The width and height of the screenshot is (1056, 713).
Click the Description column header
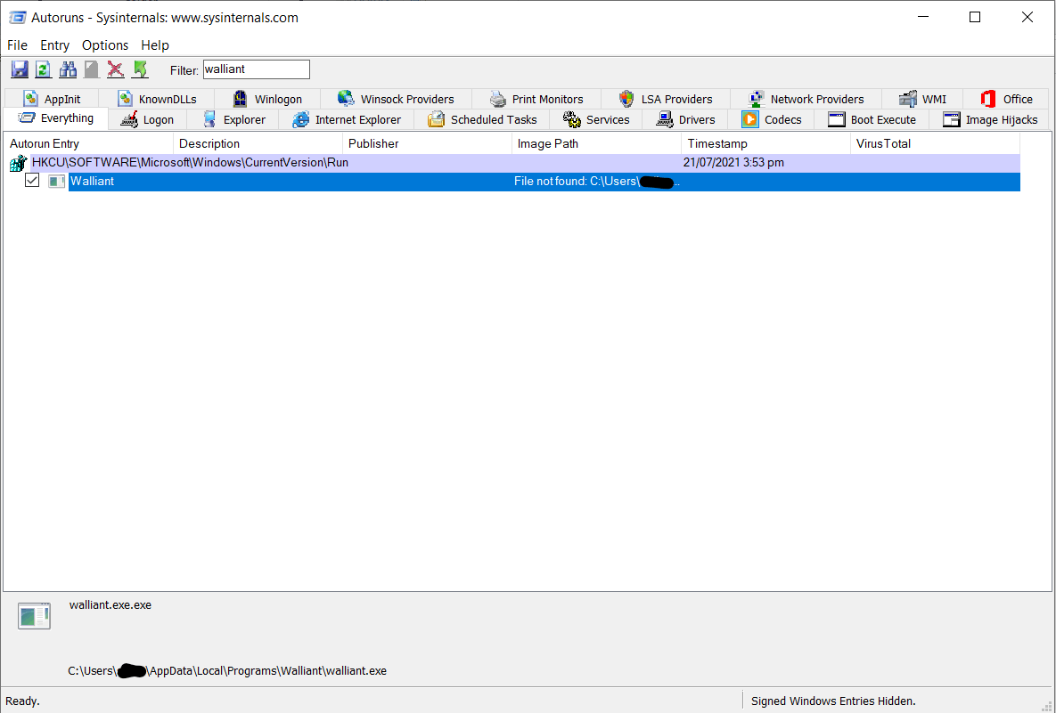258,143
